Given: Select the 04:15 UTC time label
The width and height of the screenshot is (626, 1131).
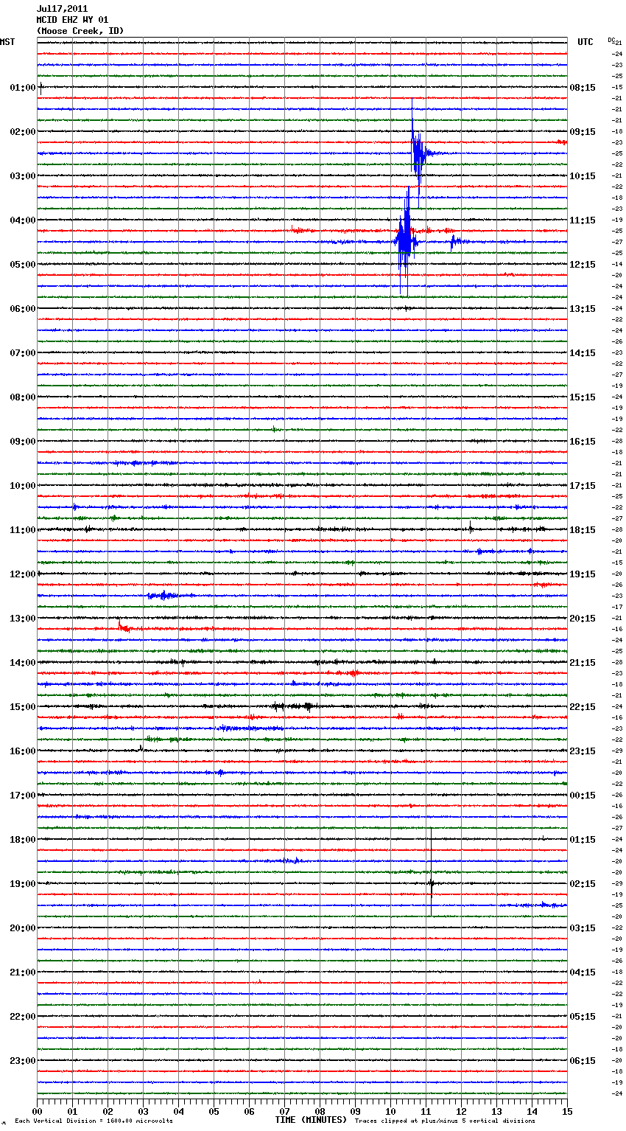Looking at the screenshot, I should coord(583,972).
